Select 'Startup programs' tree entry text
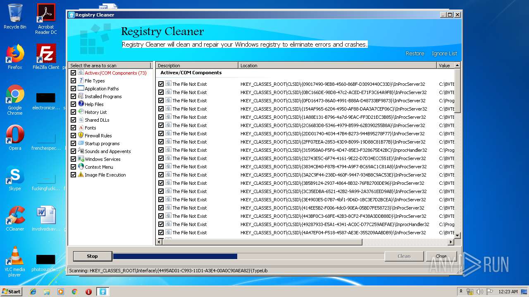 pyautogui.click(x=102, y=144)
